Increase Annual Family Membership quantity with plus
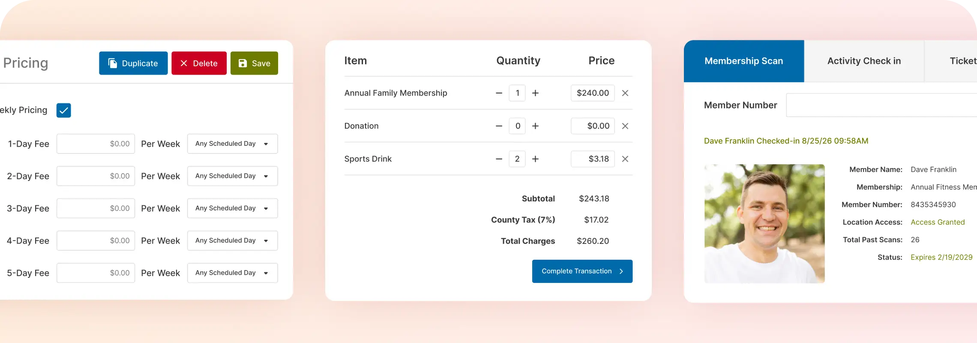 coord(535,93)
